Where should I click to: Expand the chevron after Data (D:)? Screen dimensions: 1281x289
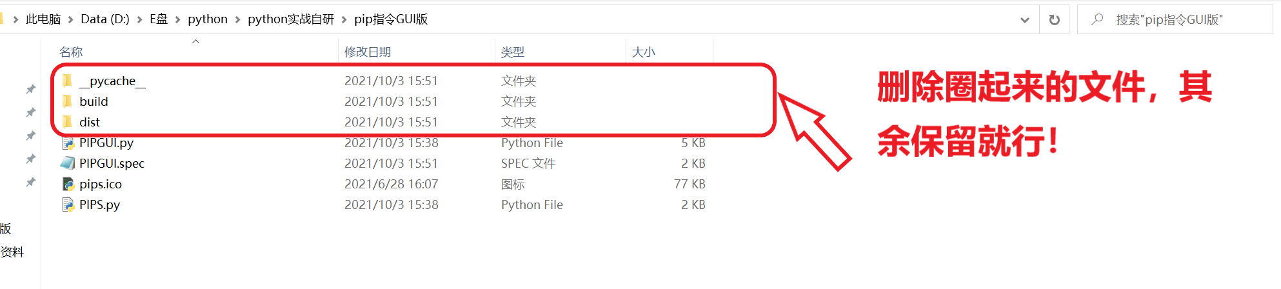click(139, 19)
